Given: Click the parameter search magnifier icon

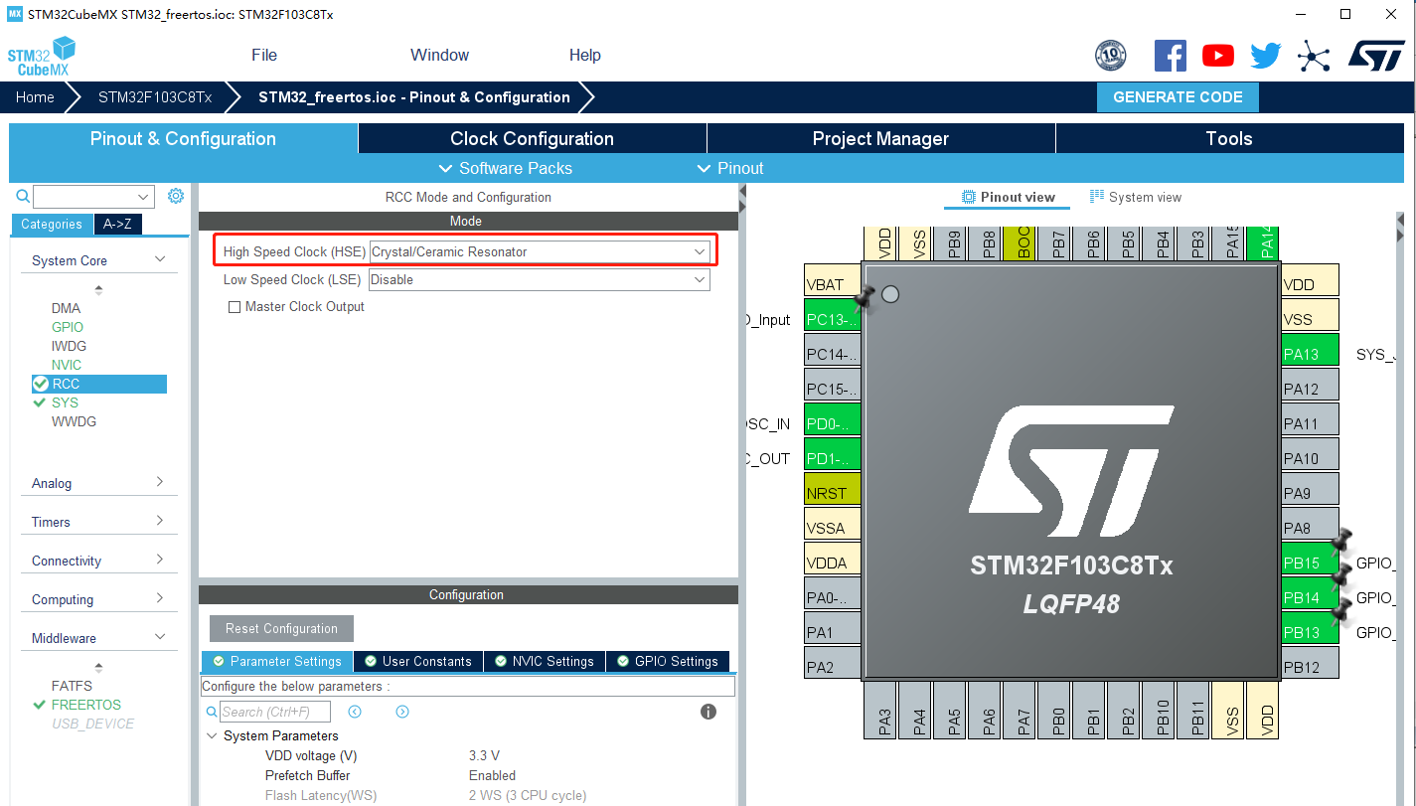Looking at the screenshot, I should tap(211, 712).
